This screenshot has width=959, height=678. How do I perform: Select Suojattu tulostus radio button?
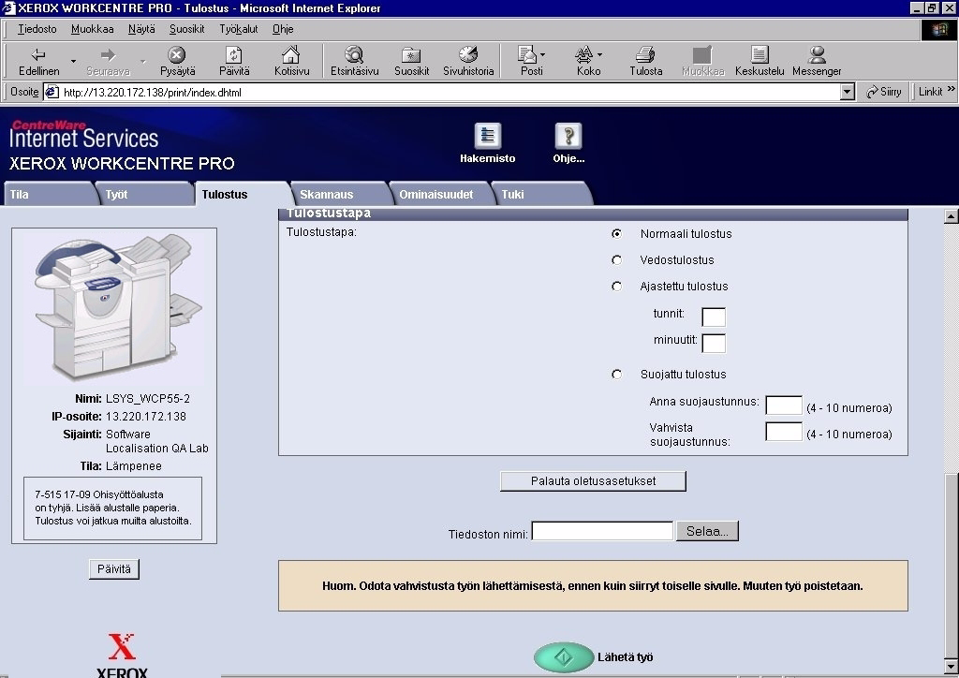coord(616,375)
